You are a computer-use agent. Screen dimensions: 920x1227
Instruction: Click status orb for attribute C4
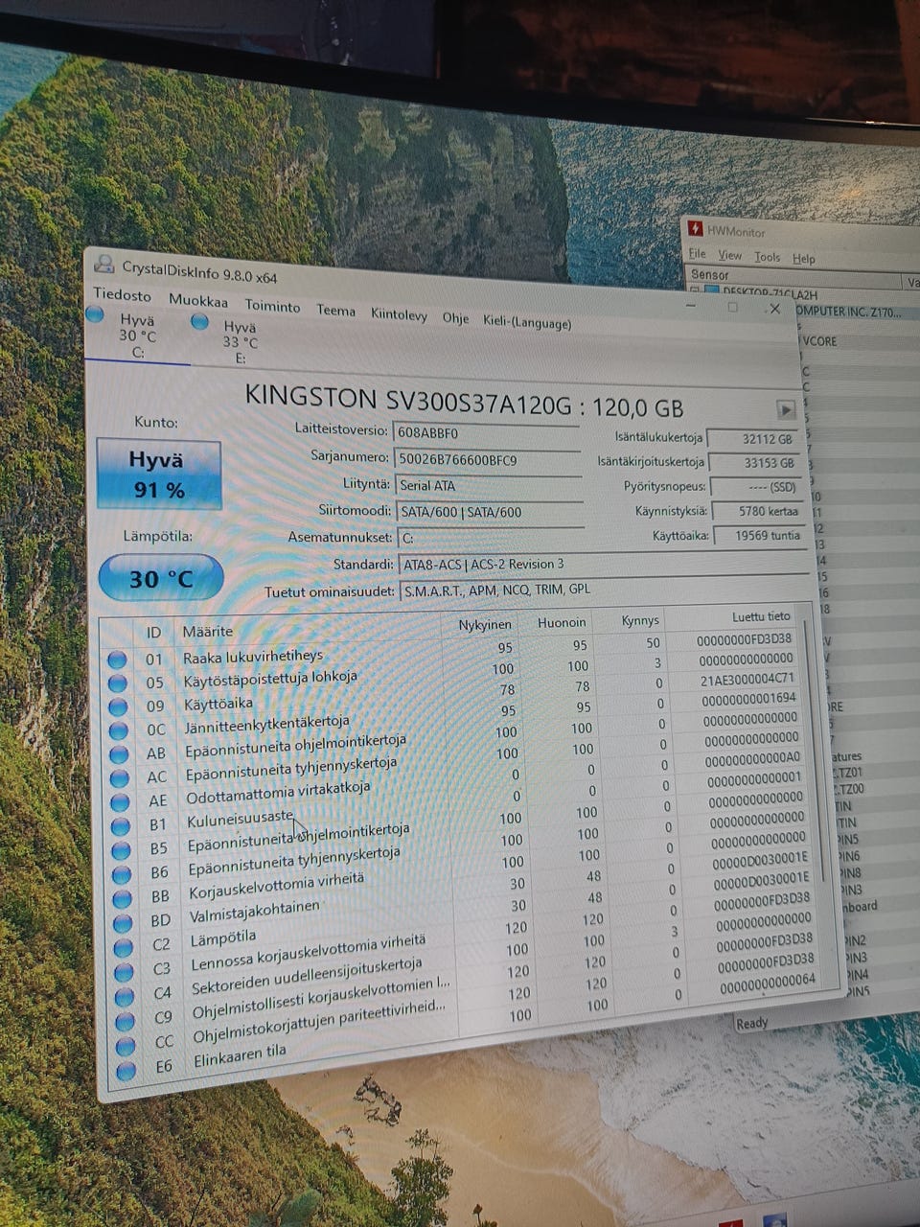(x=124, y=997)
